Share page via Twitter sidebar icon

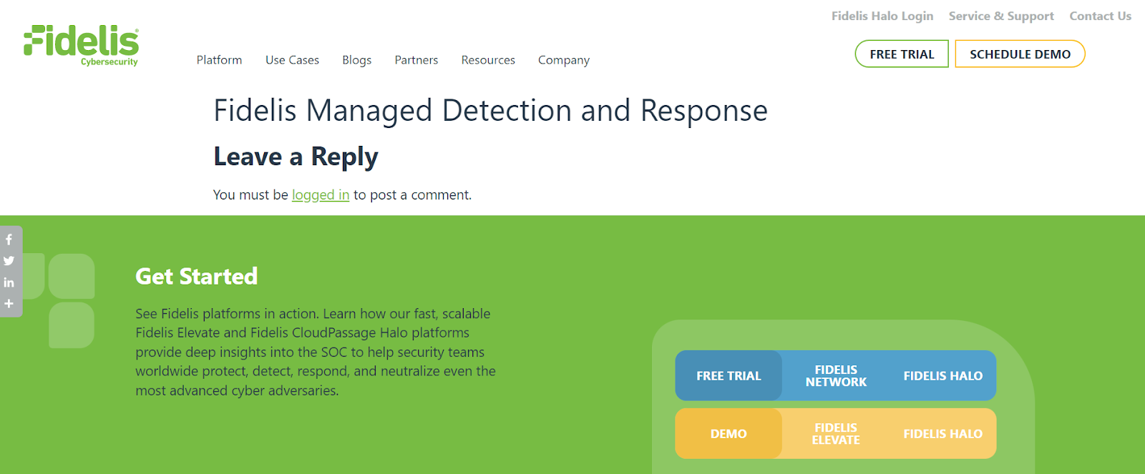coord(9,261)
